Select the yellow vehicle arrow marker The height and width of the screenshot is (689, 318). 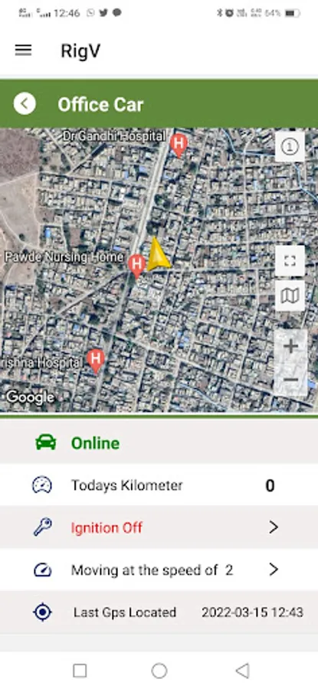point(157,254)
